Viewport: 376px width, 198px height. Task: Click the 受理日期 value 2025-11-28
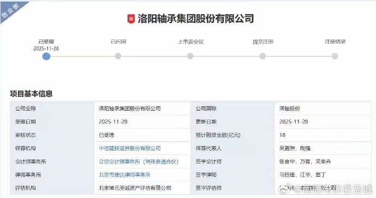coord(113,122)
